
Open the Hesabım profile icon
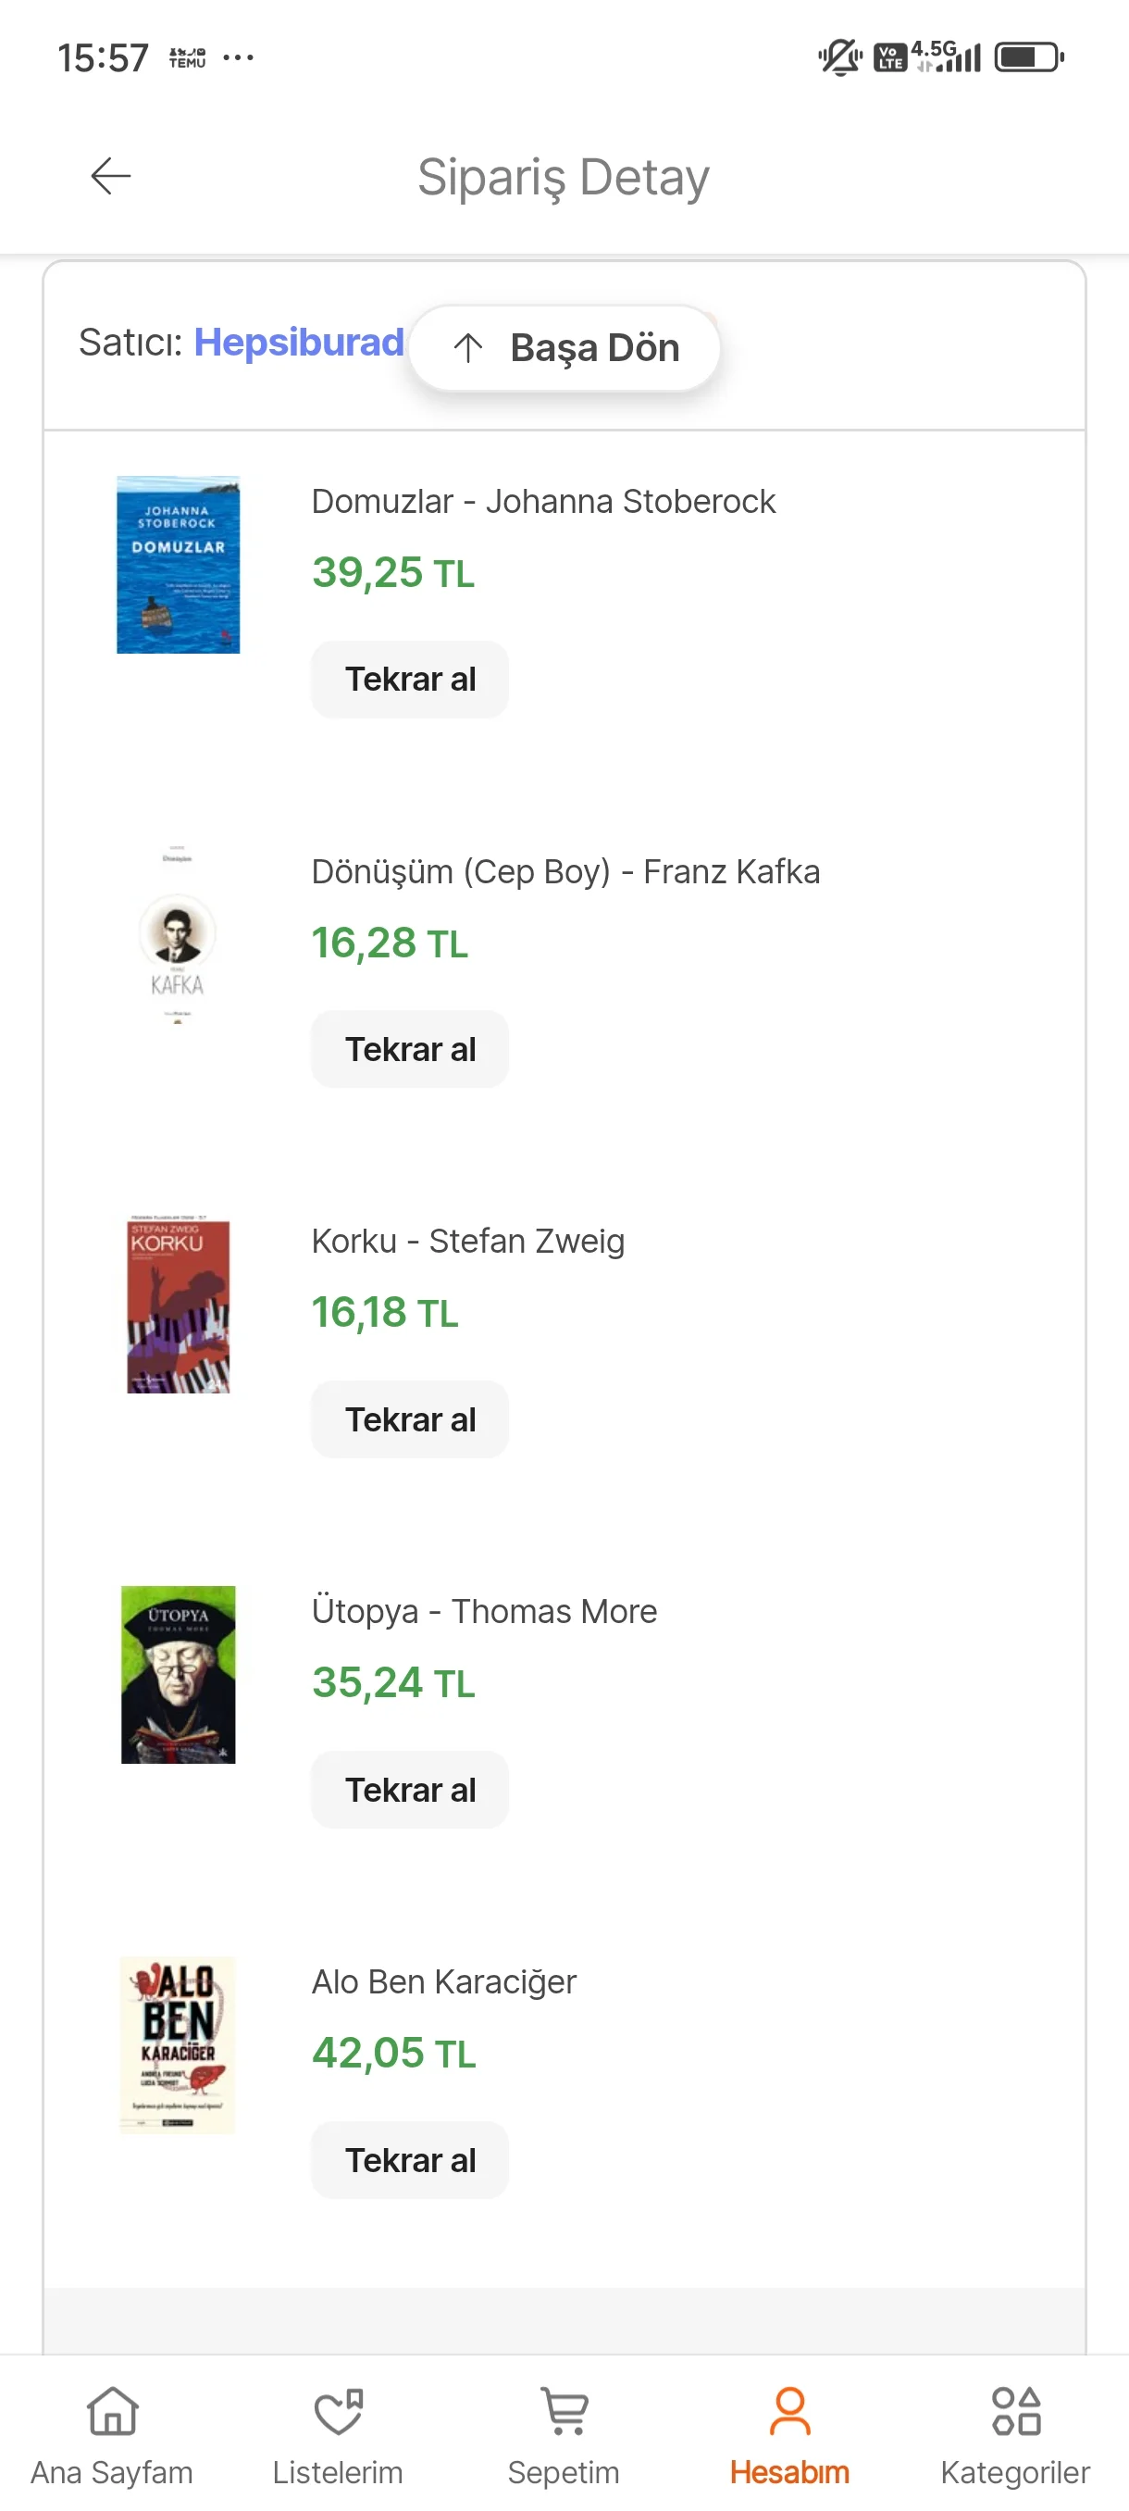pos(789,2411)
